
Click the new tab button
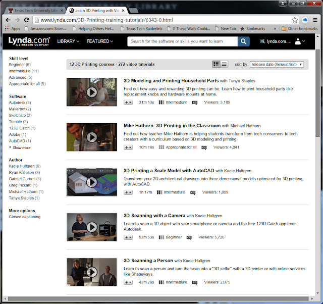(133, 10)
